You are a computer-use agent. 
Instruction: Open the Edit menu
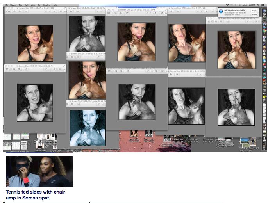(x=27, y=5)
